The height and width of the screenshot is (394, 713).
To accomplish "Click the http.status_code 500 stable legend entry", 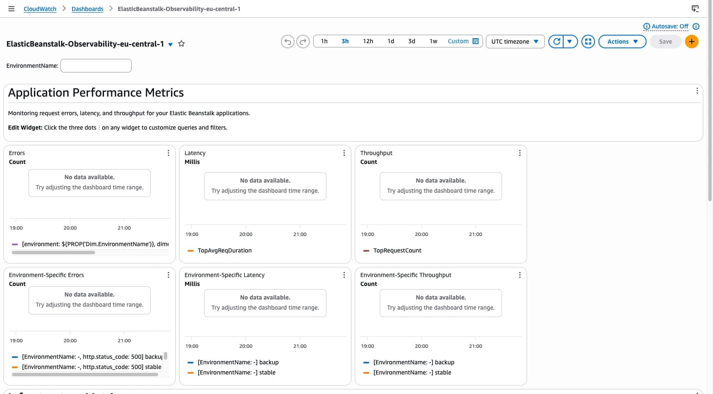I will click(92, 367).
